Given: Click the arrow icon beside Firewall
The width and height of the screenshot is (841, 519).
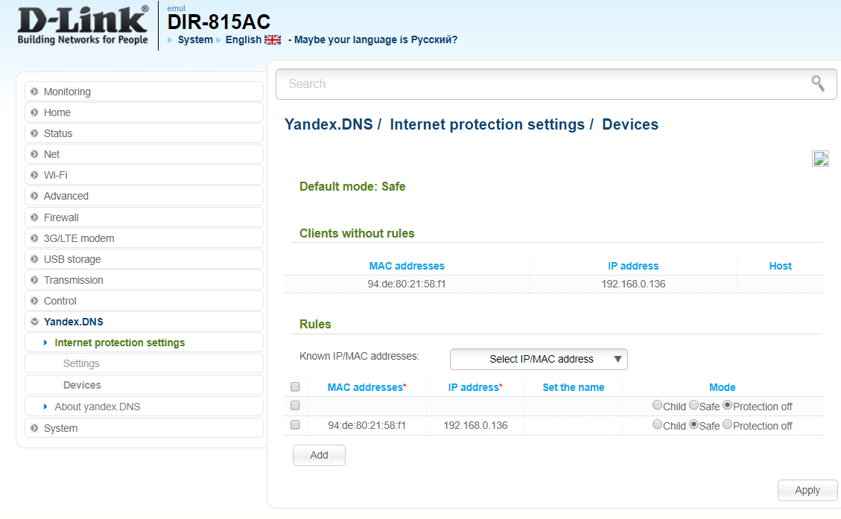Looking at the screenshot, I should pyautogui.click(x=34, y=217).
